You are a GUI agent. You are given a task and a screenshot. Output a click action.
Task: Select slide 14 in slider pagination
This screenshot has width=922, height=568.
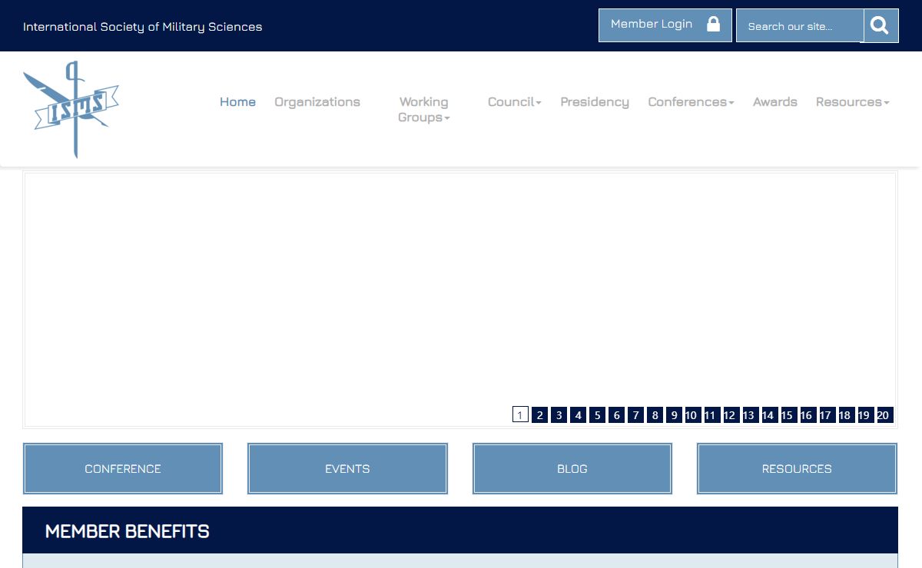pos(768,414)
